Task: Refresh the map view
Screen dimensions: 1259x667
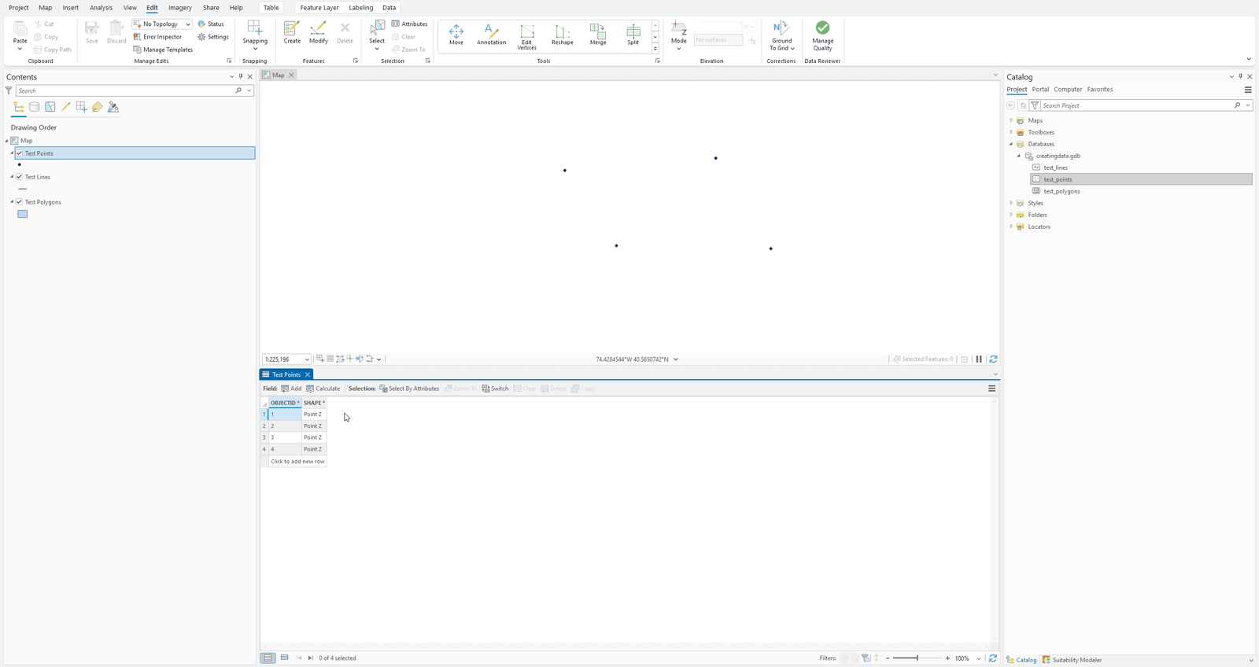Action: click(993, 359)
